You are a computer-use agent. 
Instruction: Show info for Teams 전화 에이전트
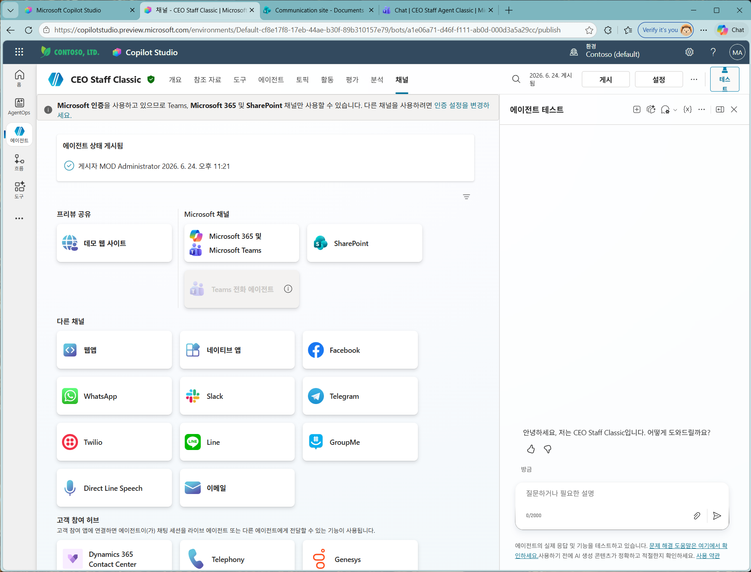(288, 289)
